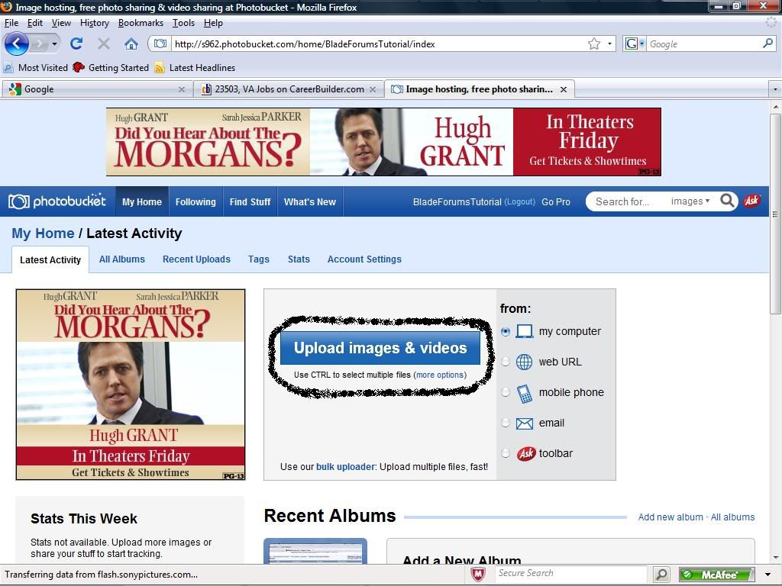Click the All albums link
Screen dimensions: 782x586
(732, 517)
